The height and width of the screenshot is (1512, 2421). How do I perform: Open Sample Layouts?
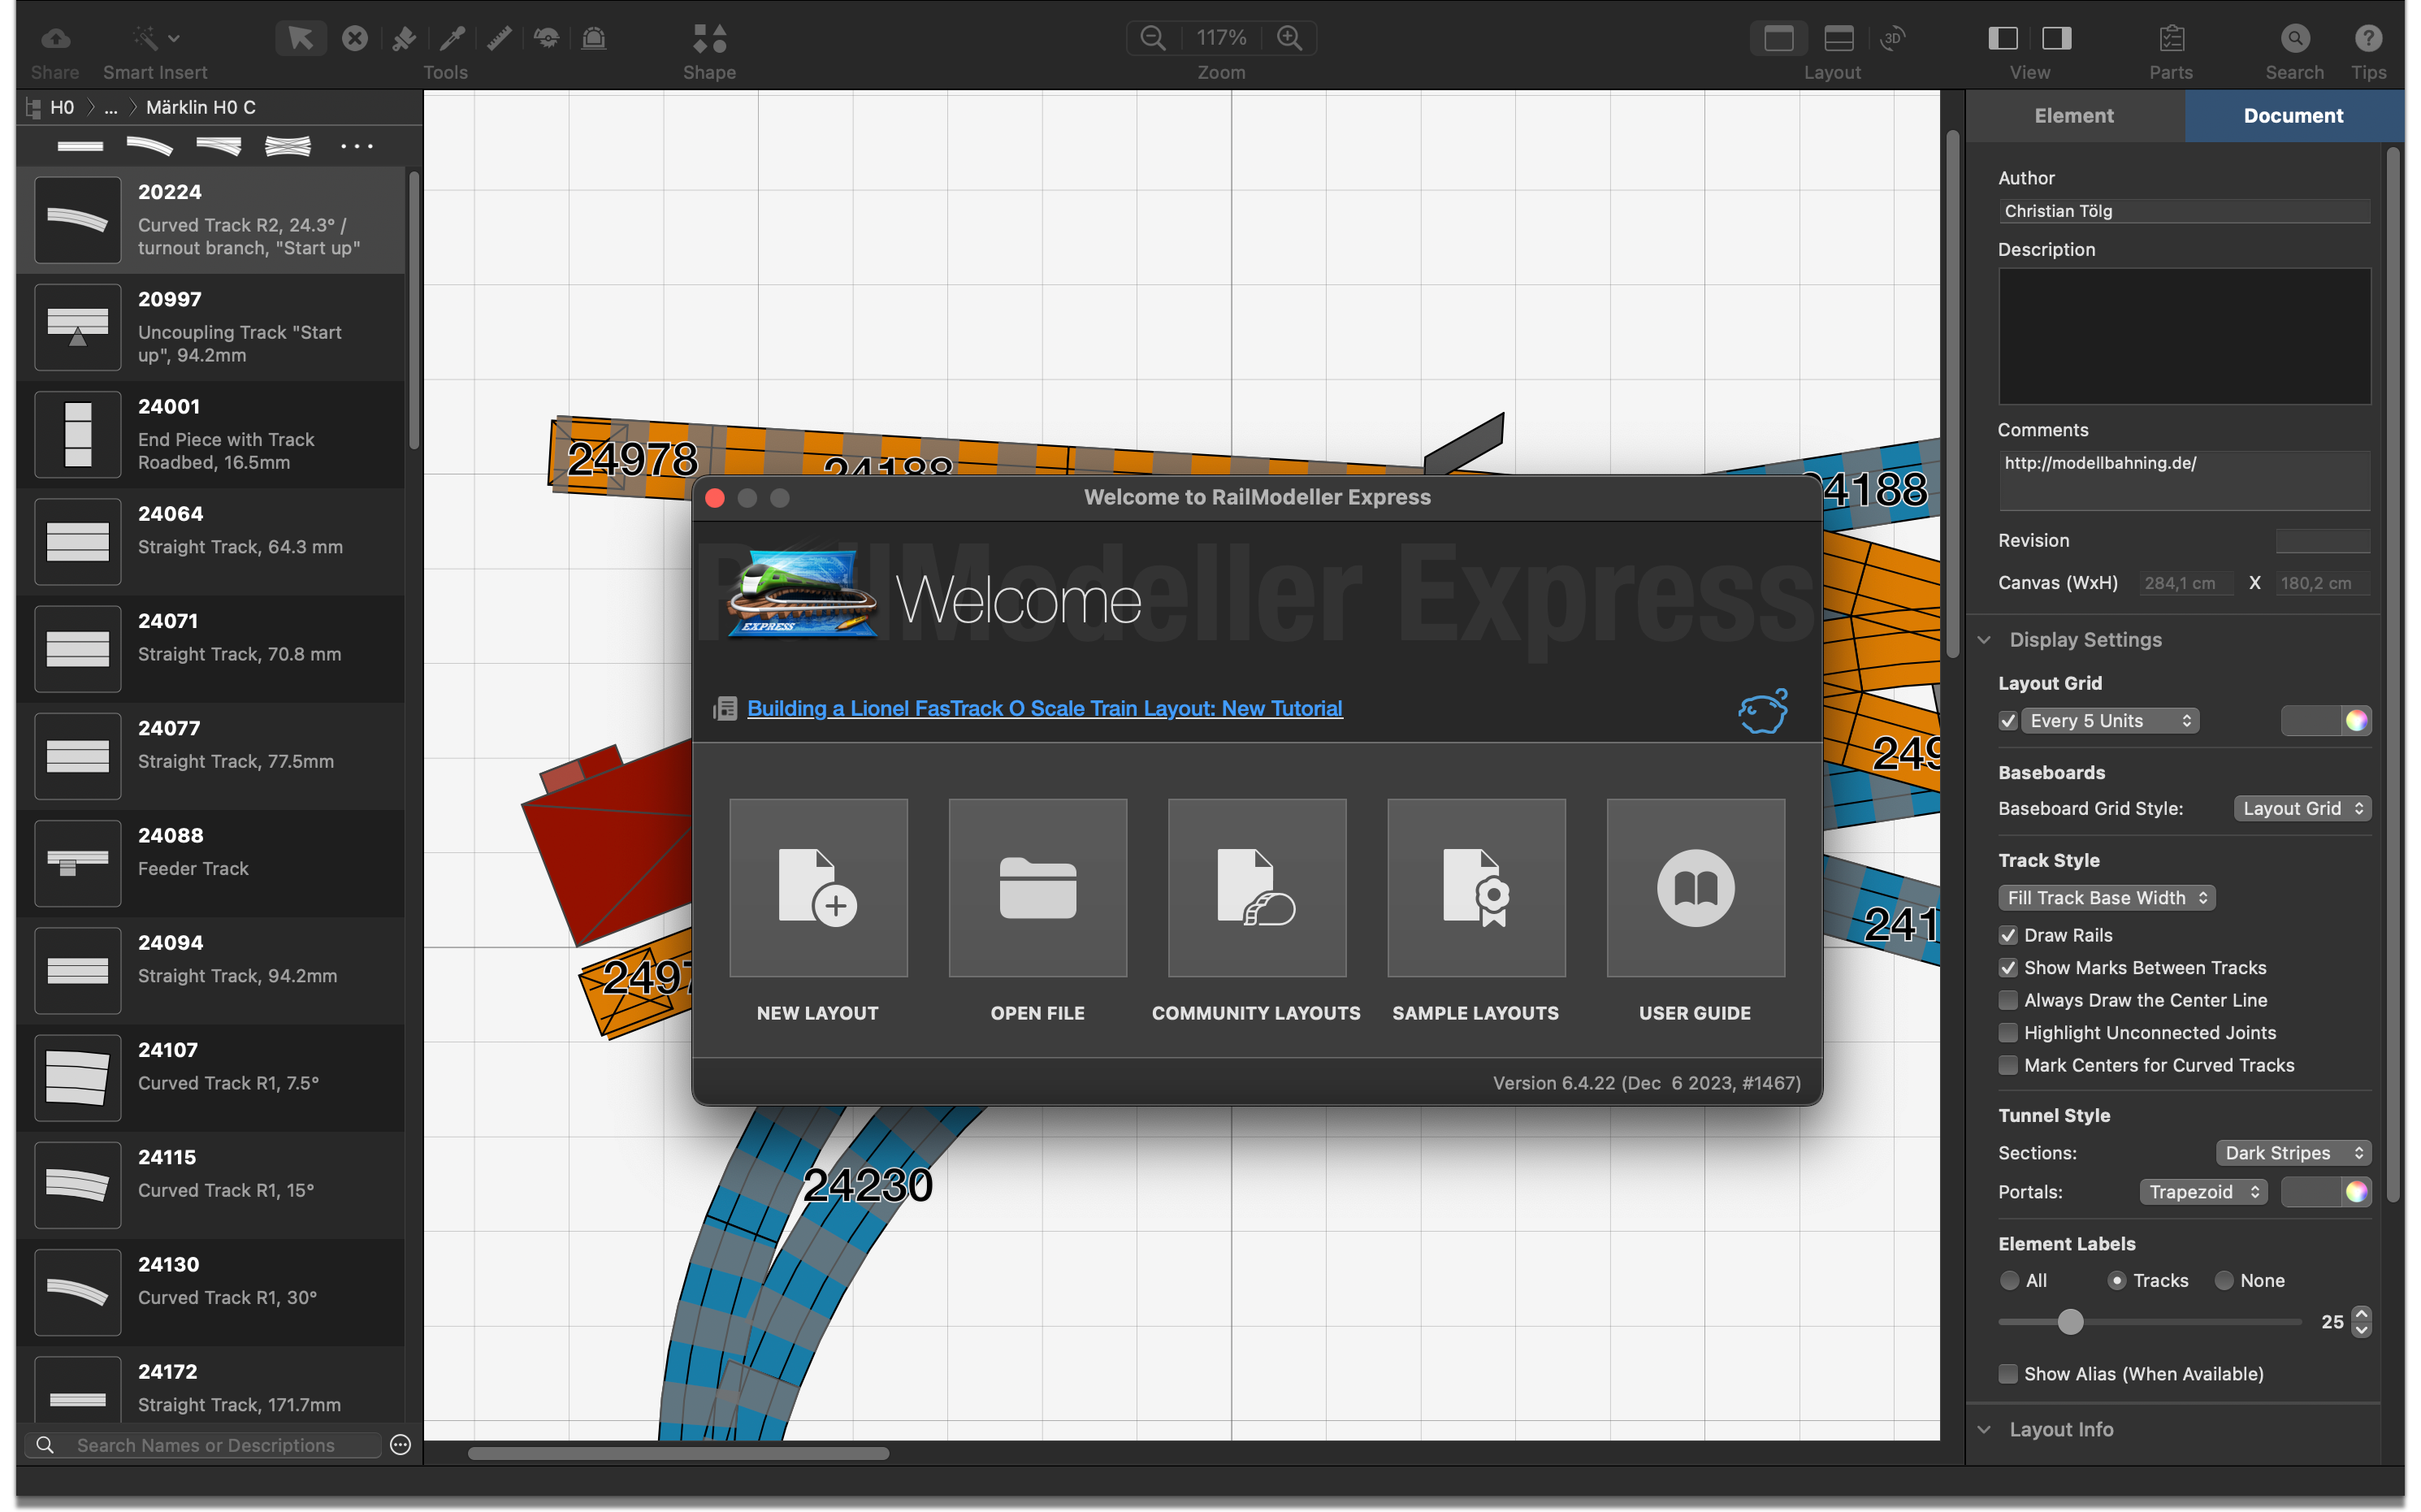(1476, 887)
